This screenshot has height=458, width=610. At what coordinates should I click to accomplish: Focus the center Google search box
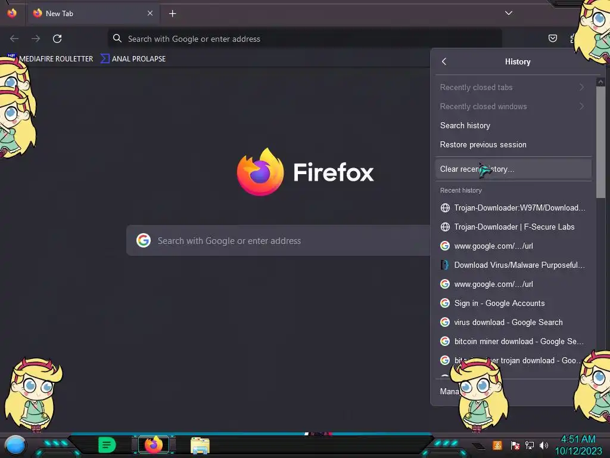(x=278, y=241)
